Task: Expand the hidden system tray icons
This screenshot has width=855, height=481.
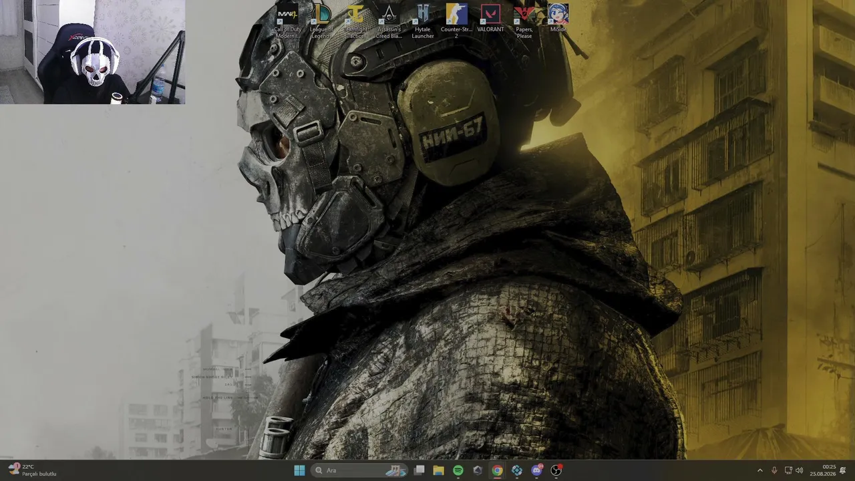Action: [759, 470]
